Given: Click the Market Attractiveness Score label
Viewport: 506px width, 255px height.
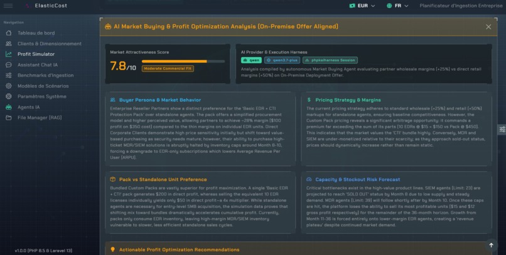Looking at the screenshot, I should (139, 52).
